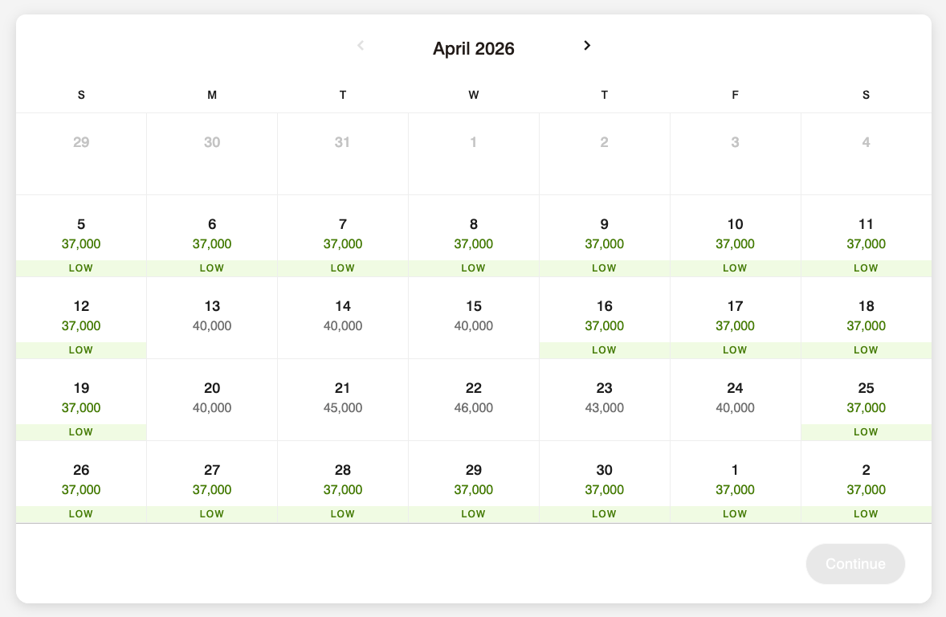The height and width of the screenshot is (617, 946).
Task: Choose May 1 Friday low fare
Action: 735,480
